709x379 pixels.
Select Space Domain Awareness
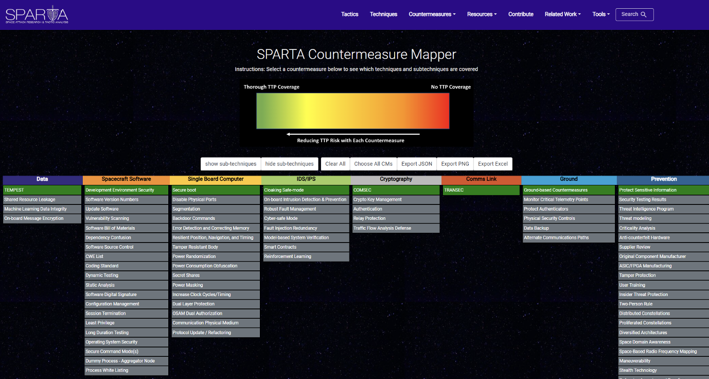(663, 342)
